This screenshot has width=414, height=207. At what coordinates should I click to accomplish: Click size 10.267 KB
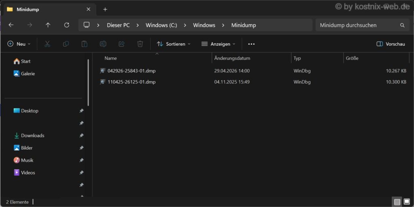pos(396,71)
